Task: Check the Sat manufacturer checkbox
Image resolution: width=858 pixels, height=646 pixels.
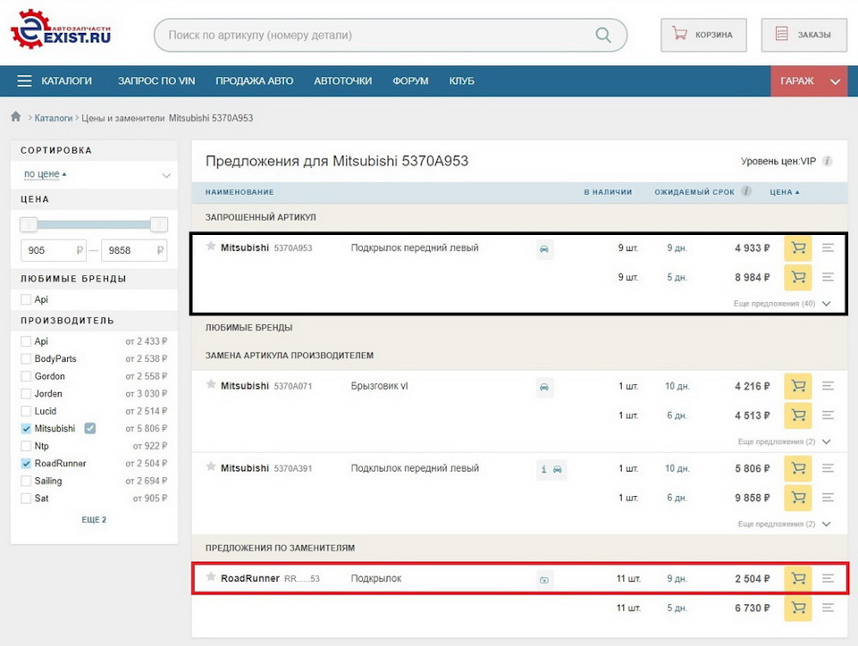Action: [x=26, y=499]
